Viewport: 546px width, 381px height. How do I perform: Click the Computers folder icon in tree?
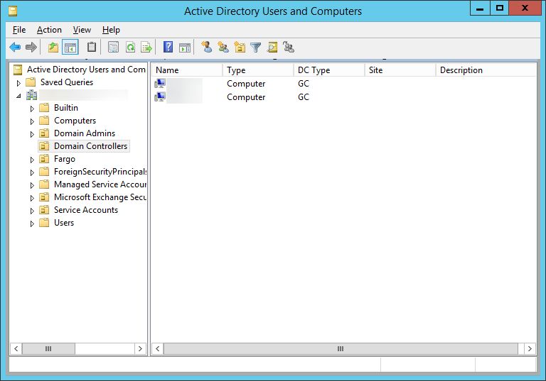(x=44, y=121)
